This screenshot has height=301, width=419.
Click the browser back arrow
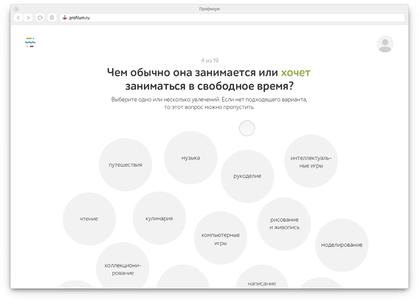coord(18,18)
